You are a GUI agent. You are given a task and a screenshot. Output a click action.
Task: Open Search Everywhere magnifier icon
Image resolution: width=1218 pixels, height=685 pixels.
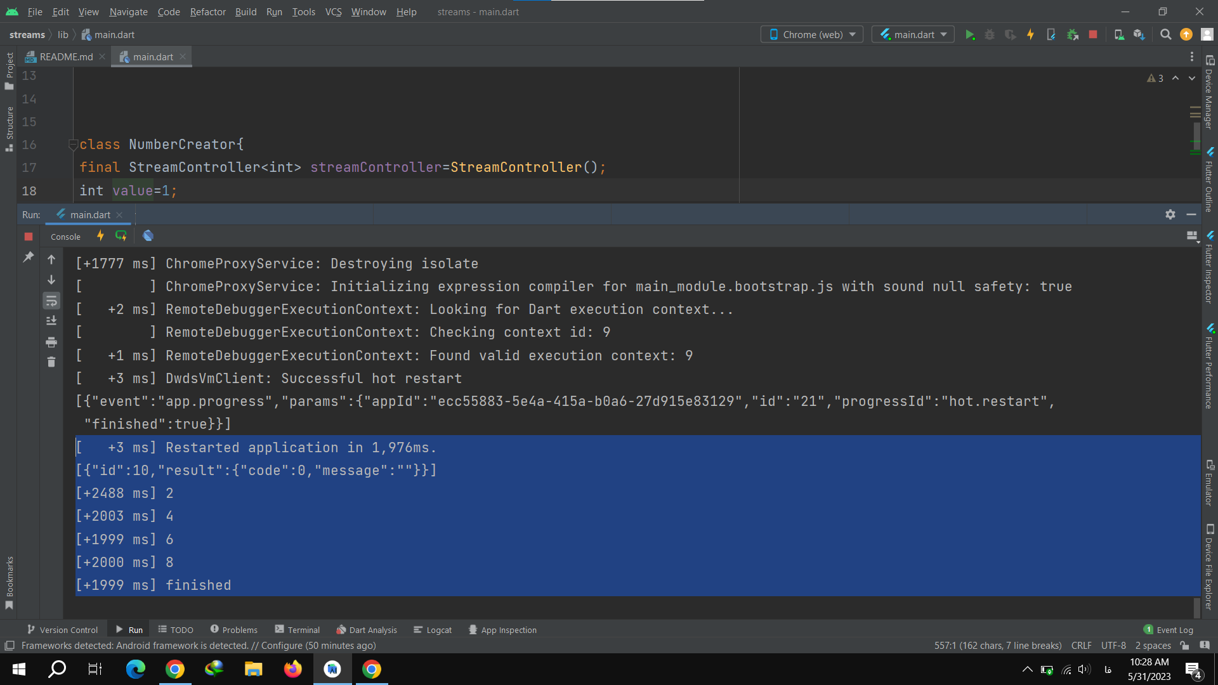click(x=1166, y=35)
